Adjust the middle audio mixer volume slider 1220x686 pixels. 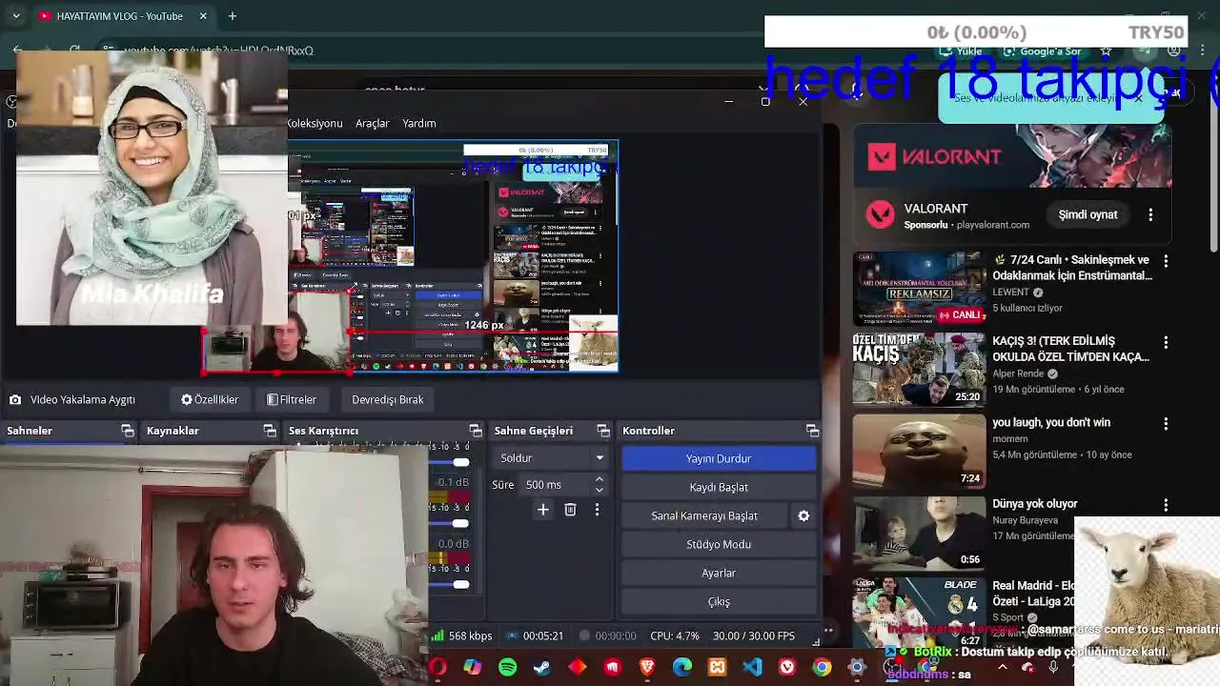click(x=460, y=523)
